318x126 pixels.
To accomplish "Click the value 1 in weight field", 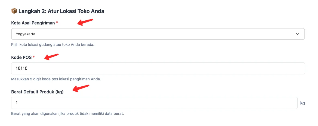I will click(17, 103).
